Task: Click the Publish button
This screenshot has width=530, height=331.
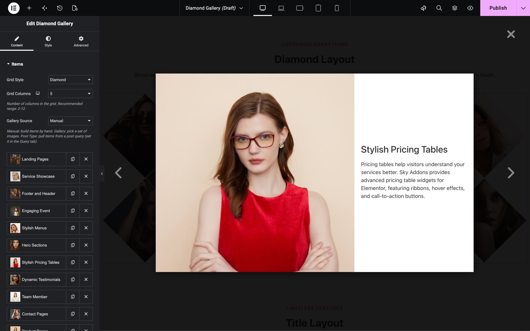Action: (498, 8)
